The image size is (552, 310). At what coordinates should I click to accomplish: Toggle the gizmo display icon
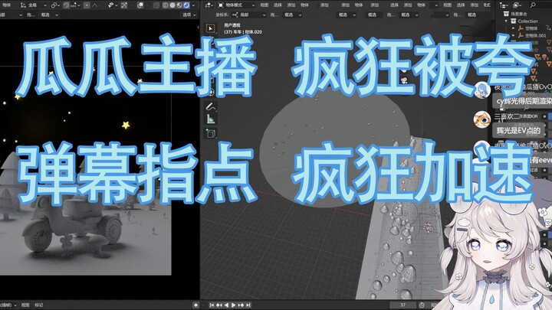tap(125, 5)
